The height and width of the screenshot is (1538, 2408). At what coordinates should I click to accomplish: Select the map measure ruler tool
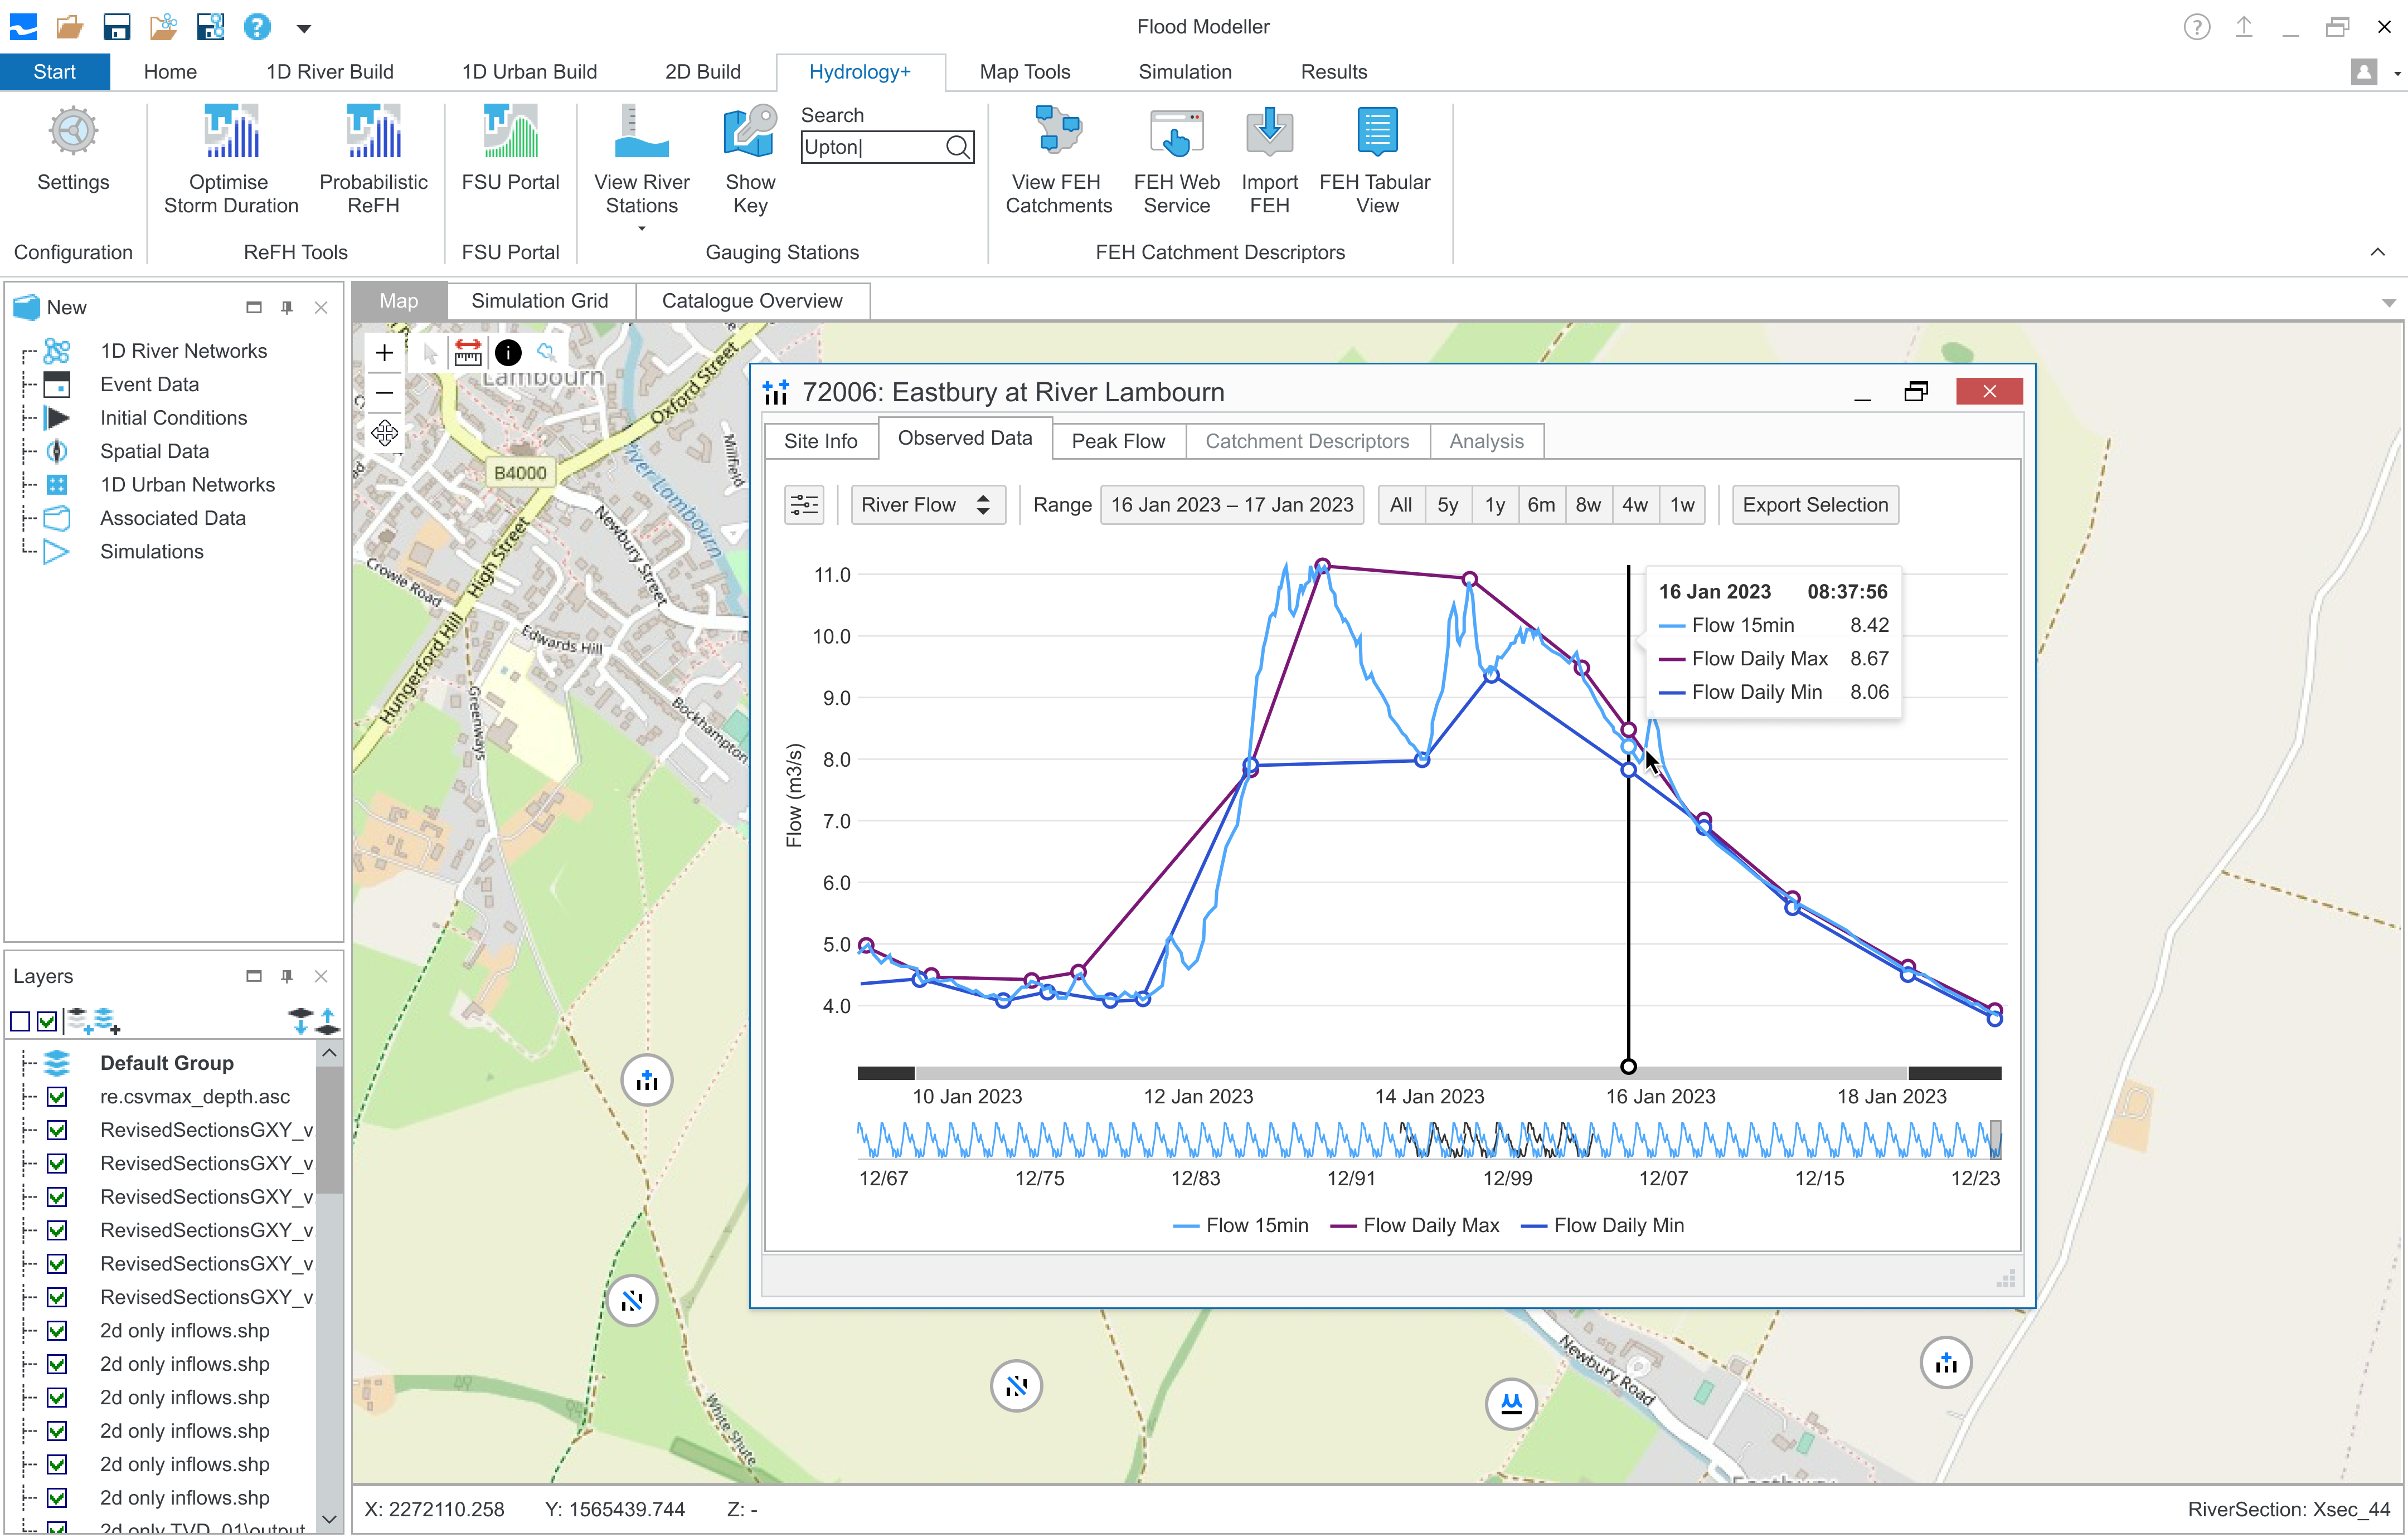pyautogui.click(x=467, y=352)
